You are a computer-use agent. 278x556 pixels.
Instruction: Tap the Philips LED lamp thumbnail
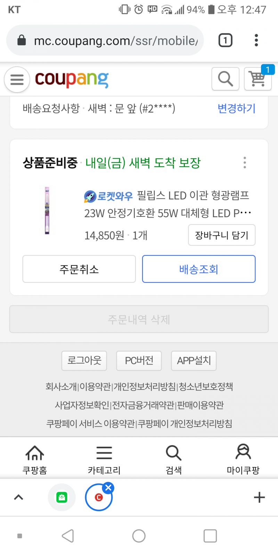47,211
